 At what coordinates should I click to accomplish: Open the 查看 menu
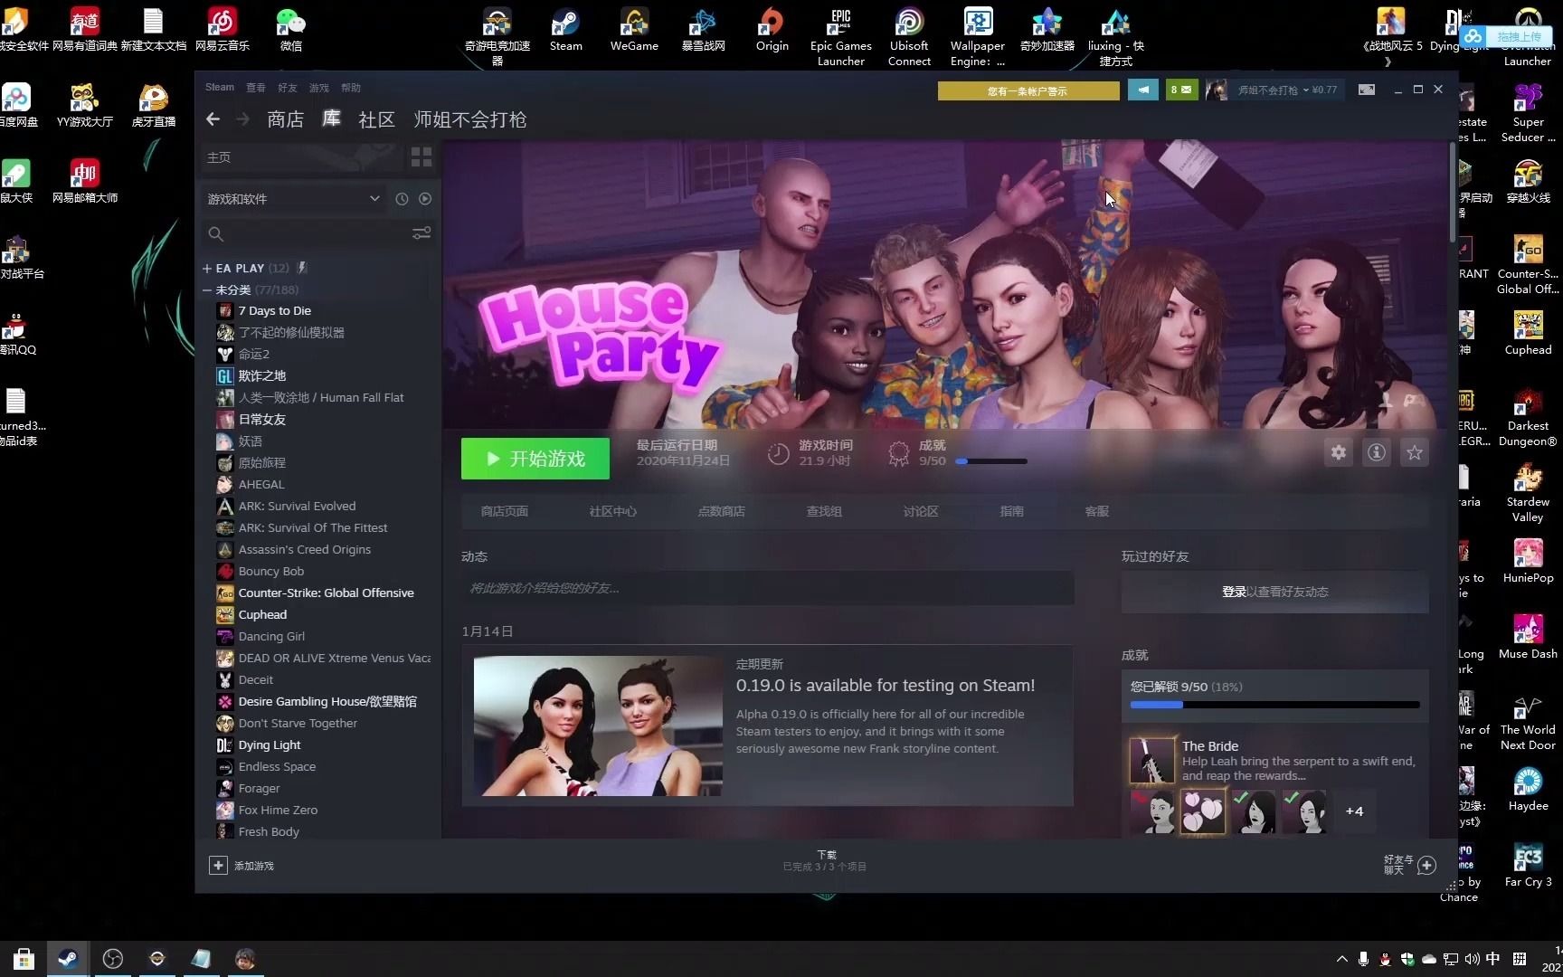[256, 88]
